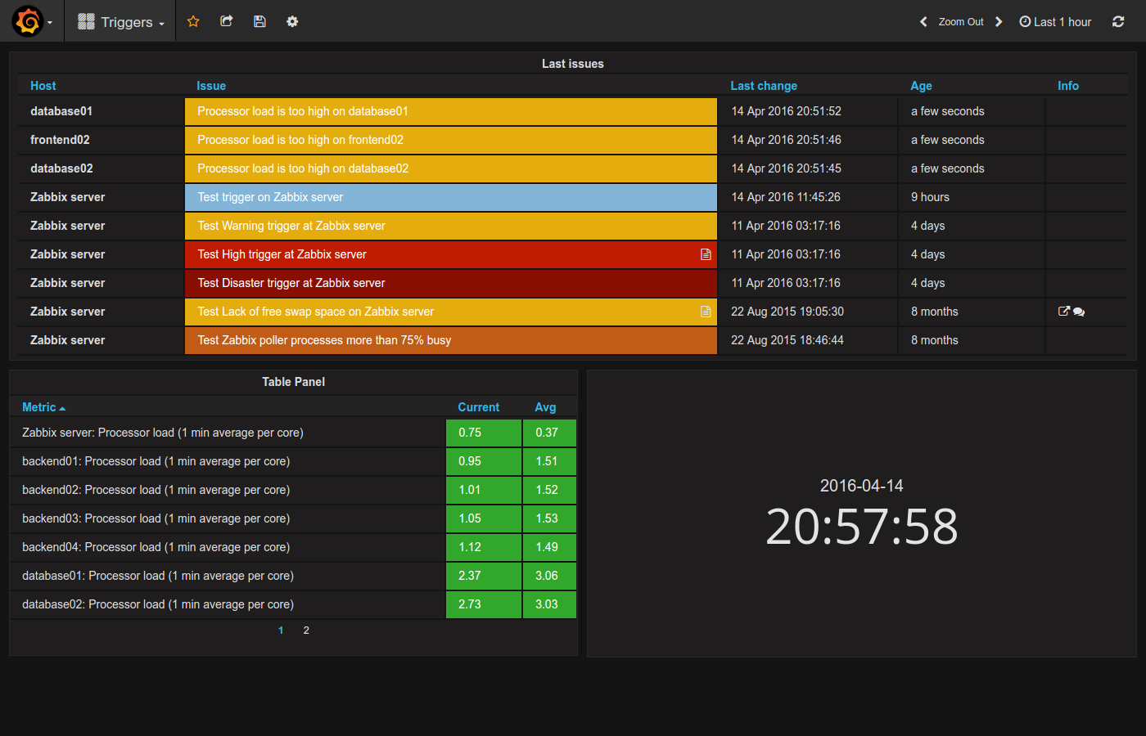
Task: Open note icon on Test High trigger
Action: click(706, 254)
